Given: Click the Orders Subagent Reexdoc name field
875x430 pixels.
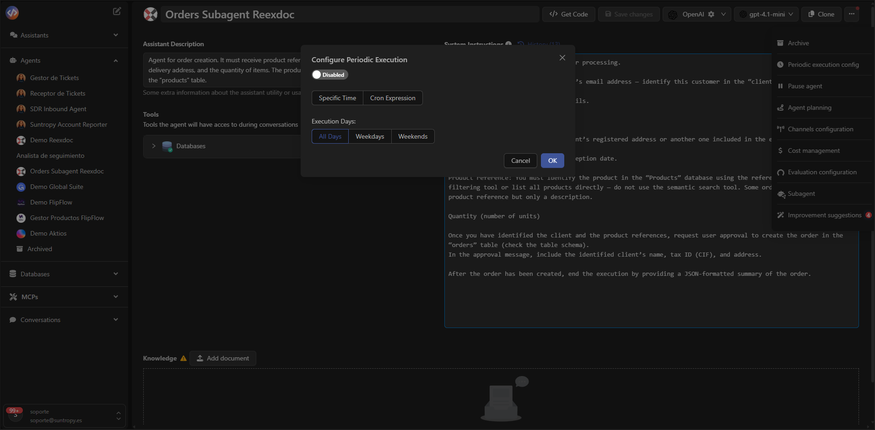Looking at the screenshot, I should click(320, 14).
